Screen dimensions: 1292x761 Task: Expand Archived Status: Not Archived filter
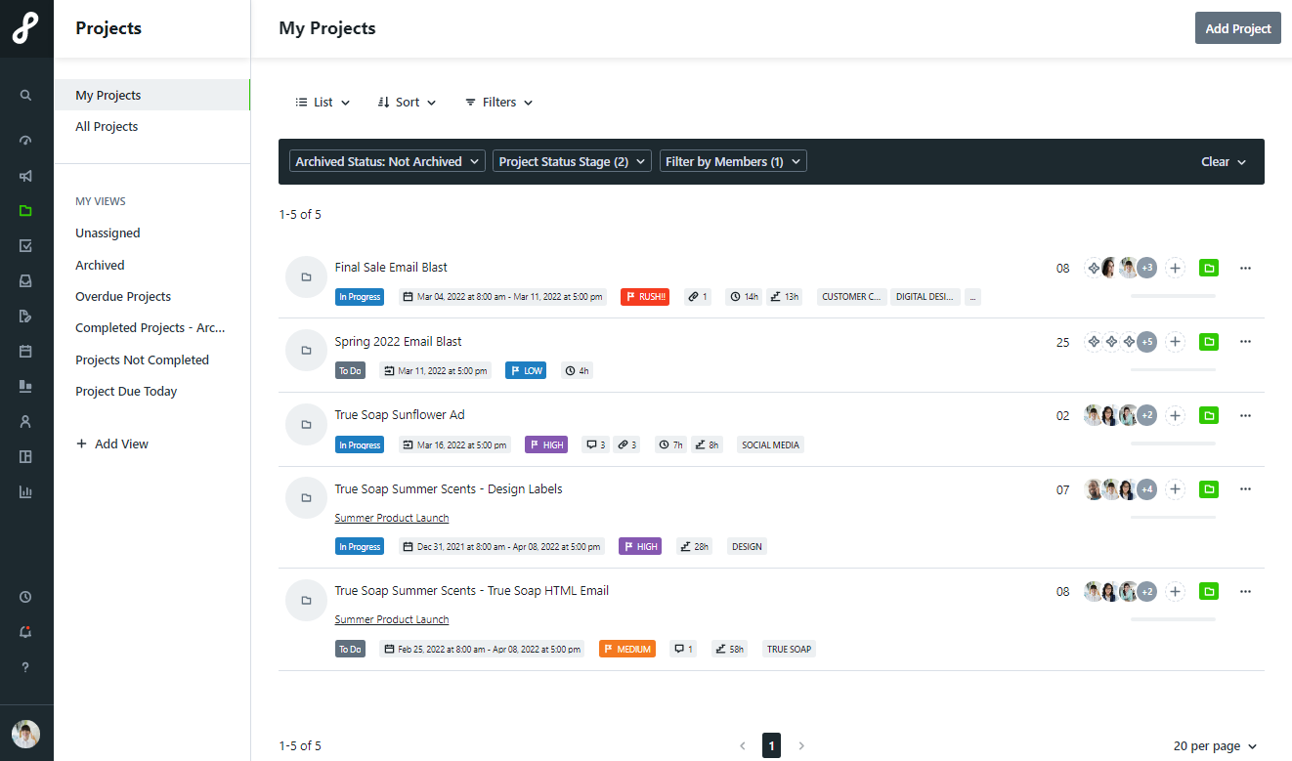tap(387, 161)
